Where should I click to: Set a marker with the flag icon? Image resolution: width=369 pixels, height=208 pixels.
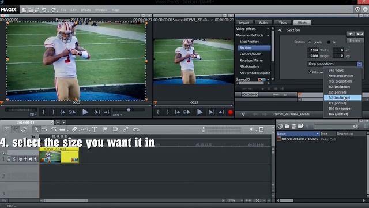(x=105, y=129)
